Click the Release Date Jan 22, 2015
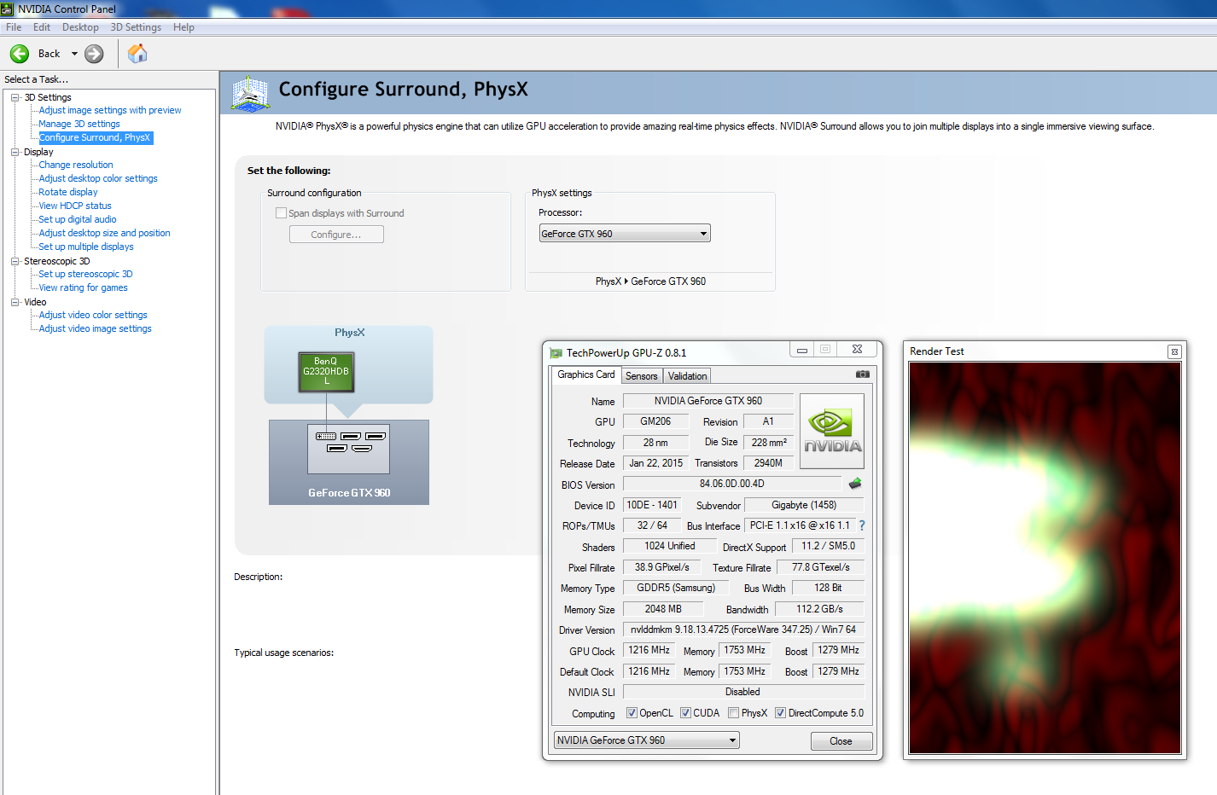1217x795 pixels. [655, 463]
